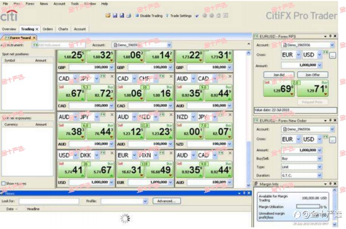This screenshot has height=229, width=346.
Task: Buy CAD/JPY at 82.72
Action: point(100,93)
